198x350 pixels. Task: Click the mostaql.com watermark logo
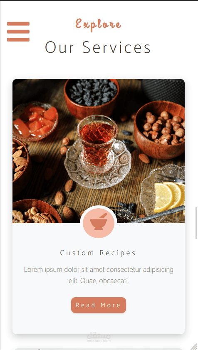[x=99, y=338]
